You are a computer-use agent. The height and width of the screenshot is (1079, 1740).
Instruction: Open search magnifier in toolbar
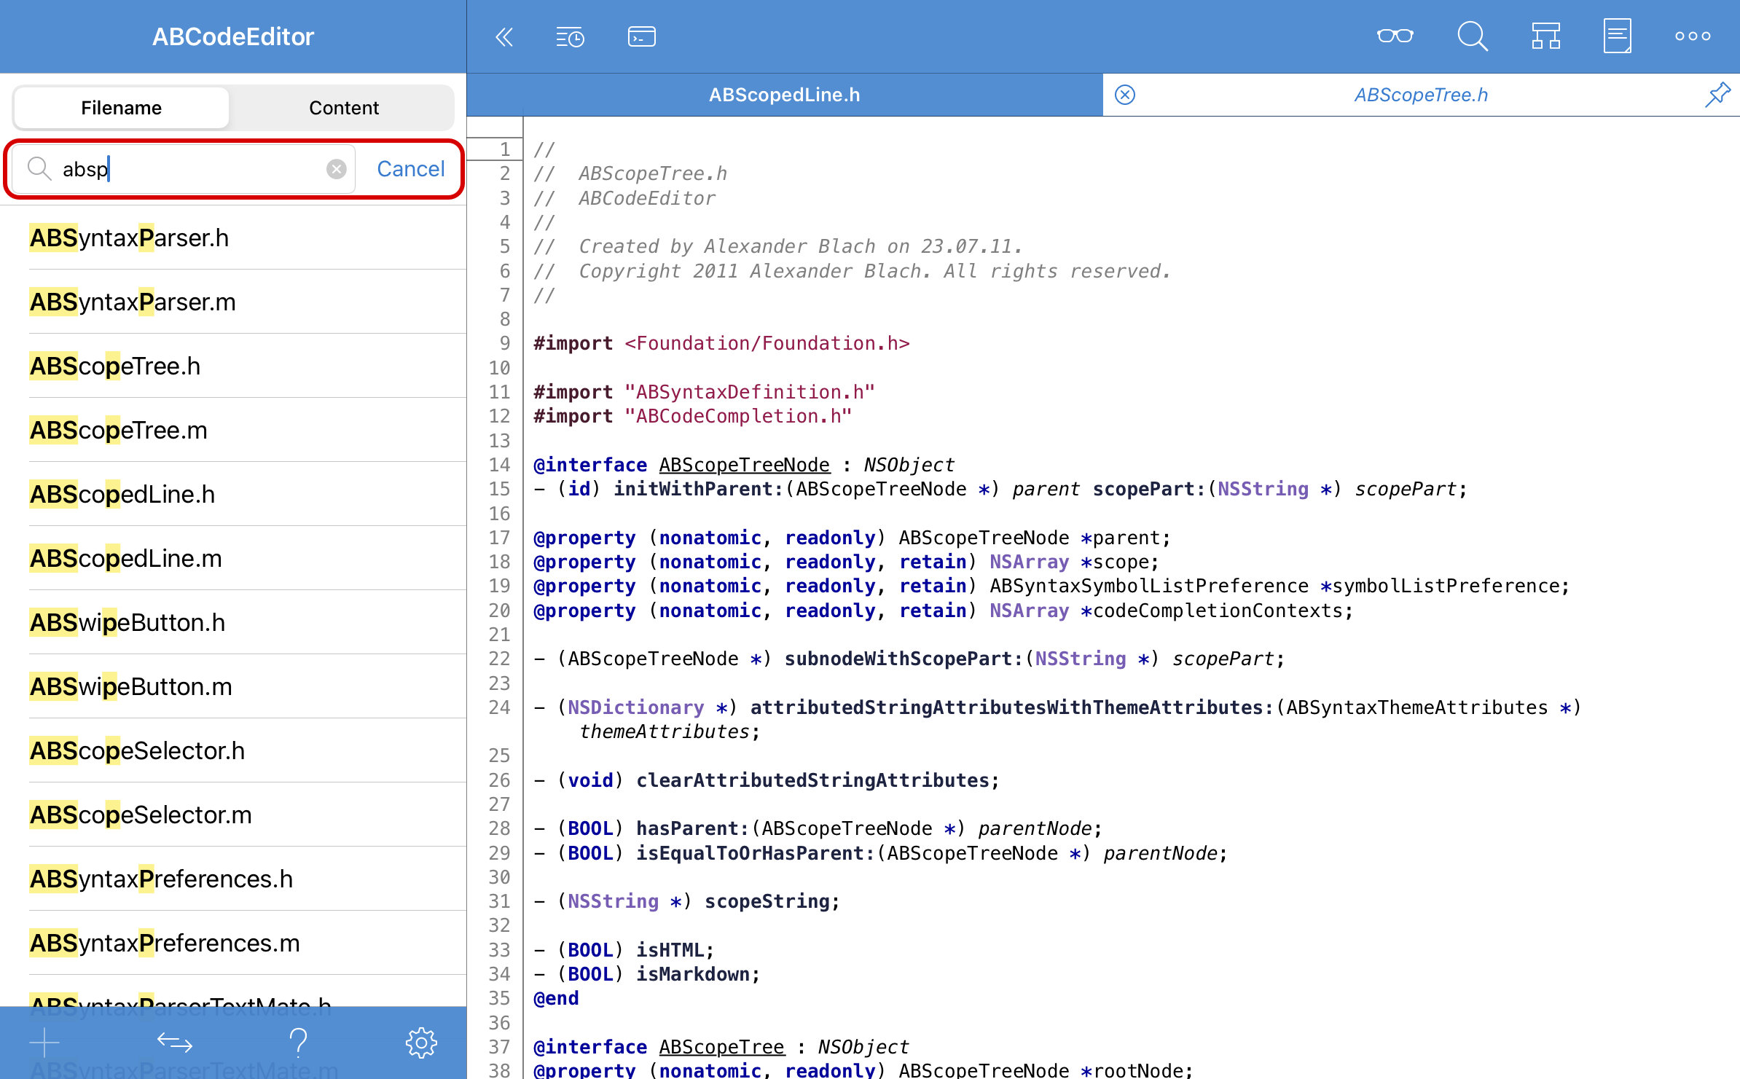(x=1472, y=36)
